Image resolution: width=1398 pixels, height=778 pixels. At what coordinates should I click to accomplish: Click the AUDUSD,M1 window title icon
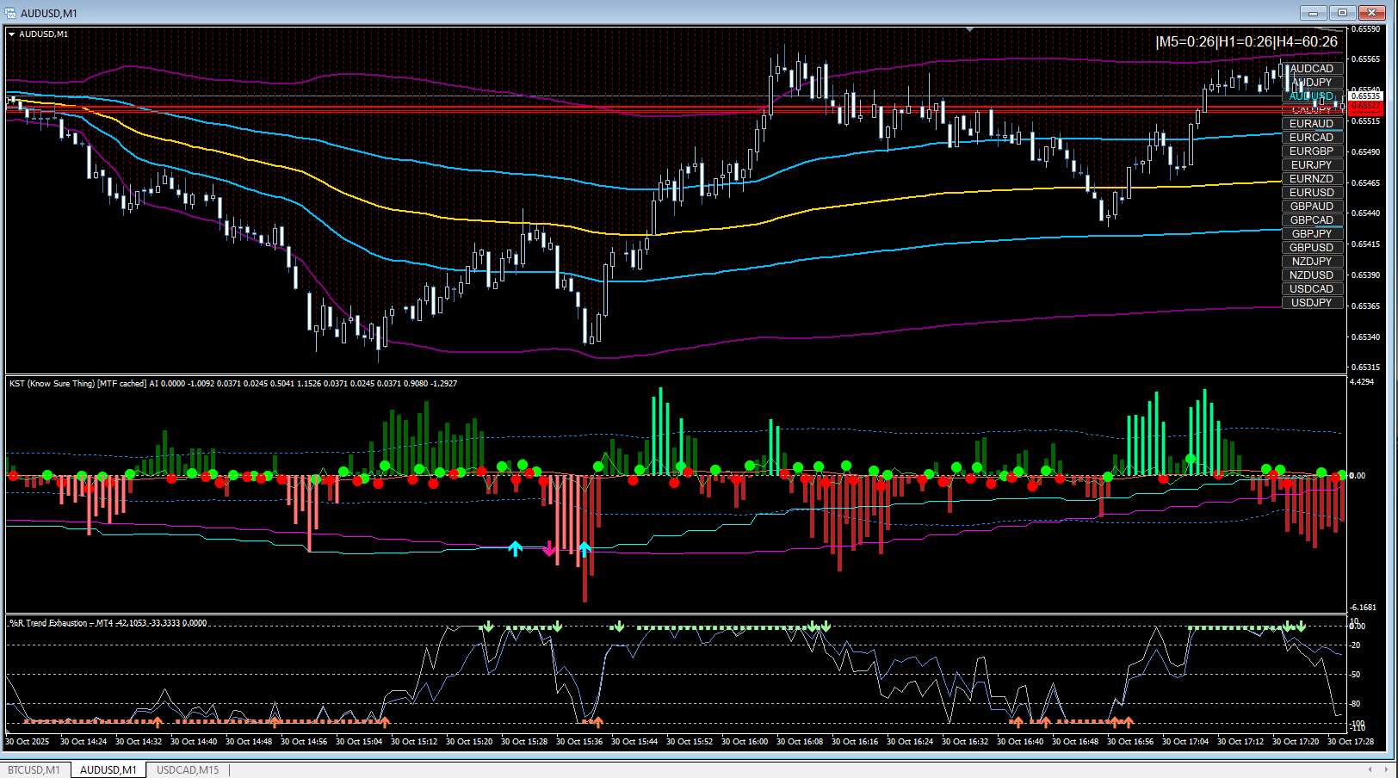(x=10, y=13)
